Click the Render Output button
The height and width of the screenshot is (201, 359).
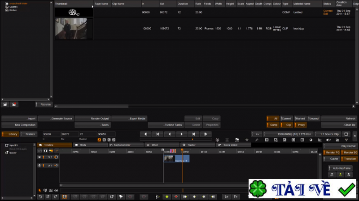click(x=92, y=119)
